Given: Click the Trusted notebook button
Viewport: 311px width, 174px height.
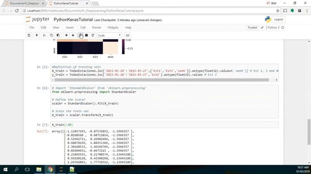Looking at the screenshot, I should (x=252, y=28).
